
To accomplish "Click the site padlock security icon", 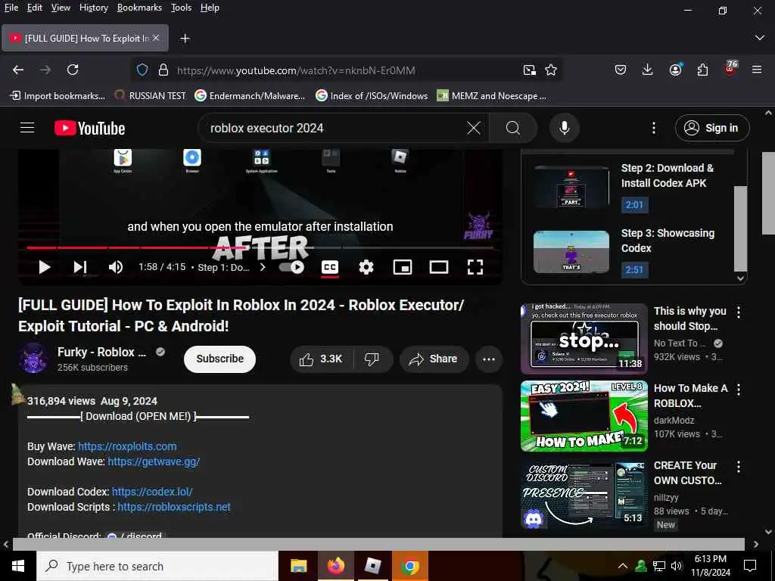I will click(163, 70).
